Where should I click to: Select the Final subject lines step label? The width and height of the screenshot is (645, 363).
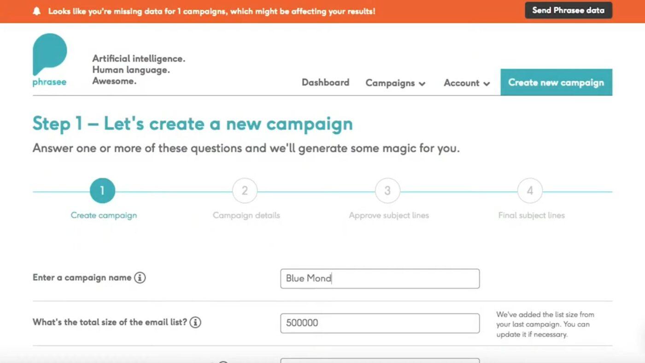pos(531,215)
